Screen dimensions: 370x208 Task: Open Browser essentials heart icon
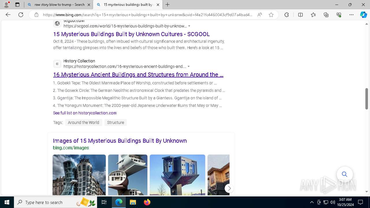click(339, 15)
